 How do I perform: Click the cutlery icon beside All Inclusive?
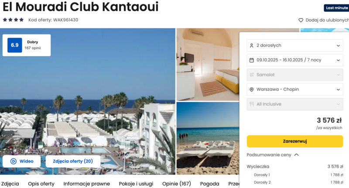coord(252,104)
